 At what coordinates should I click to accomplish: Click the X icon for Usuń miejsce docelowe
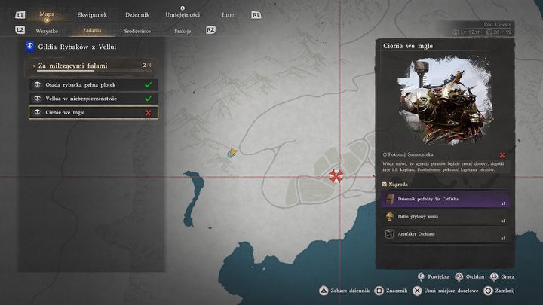(x=417, y=291)
